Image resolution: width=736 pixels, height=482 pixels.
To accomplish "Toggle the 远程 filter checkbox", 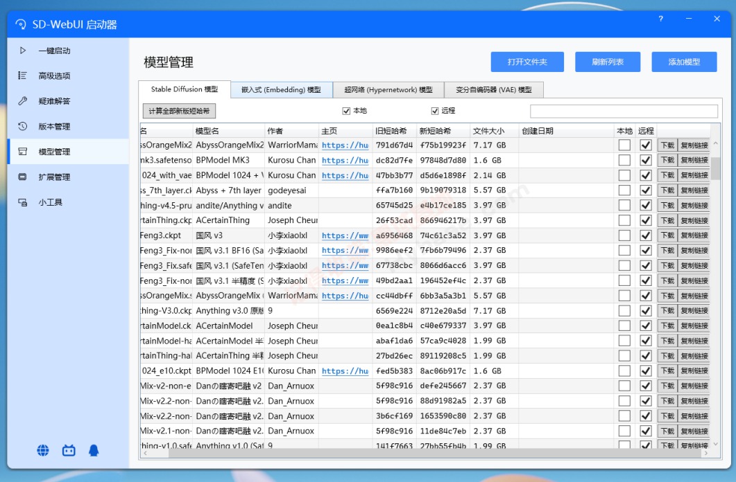I will [435, 111].
